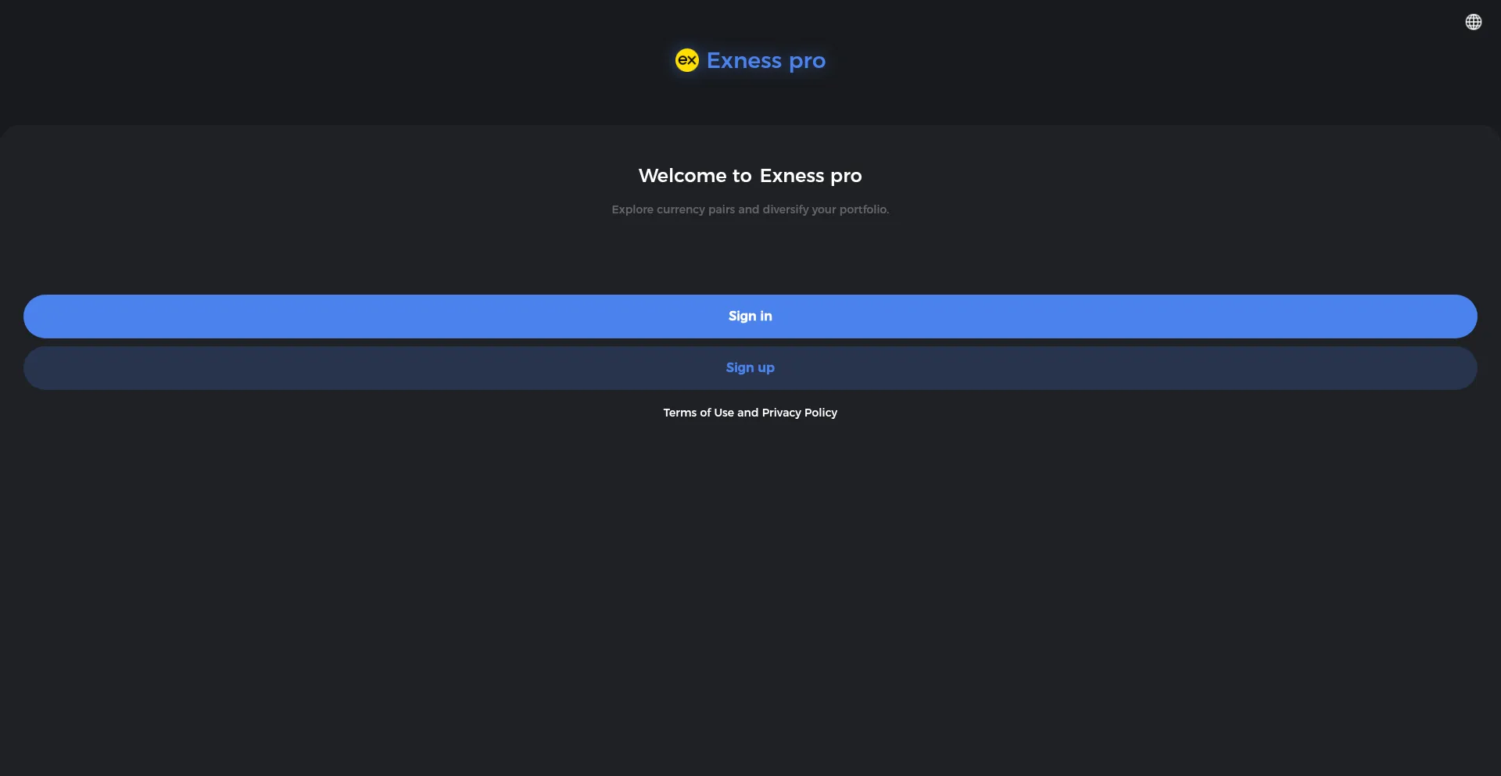This screenshot has width=1501, height=776.
Task: Select the Sign in pill button
Action: [750, 316]
